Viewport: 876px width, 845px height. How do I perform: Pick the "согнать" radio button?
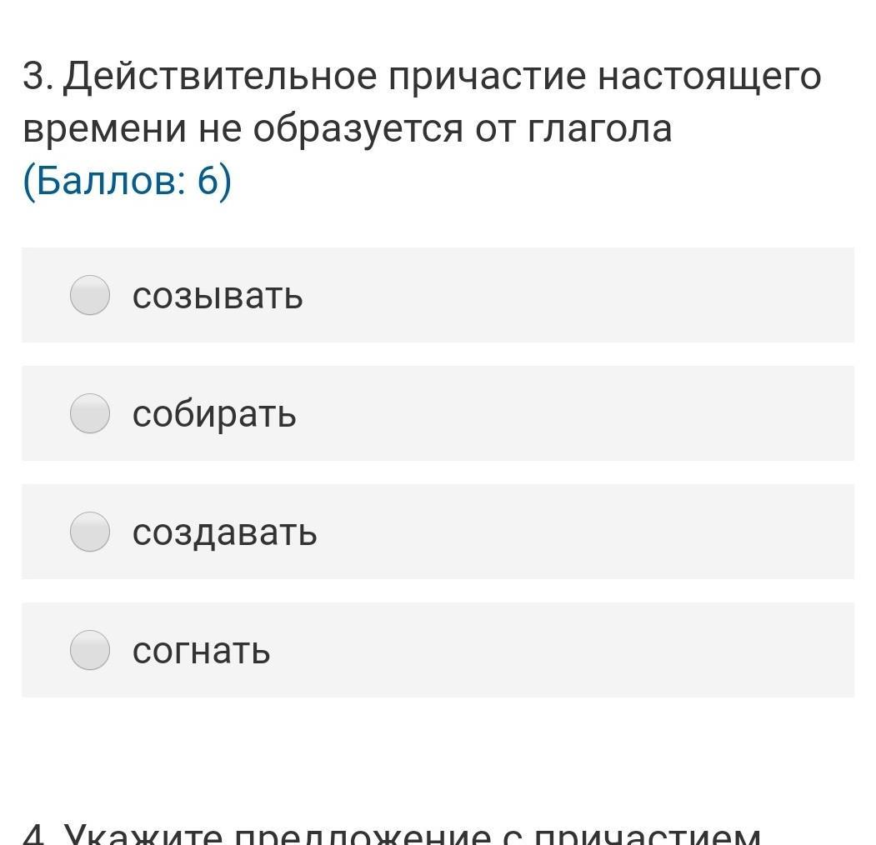[x=89, y=650]
